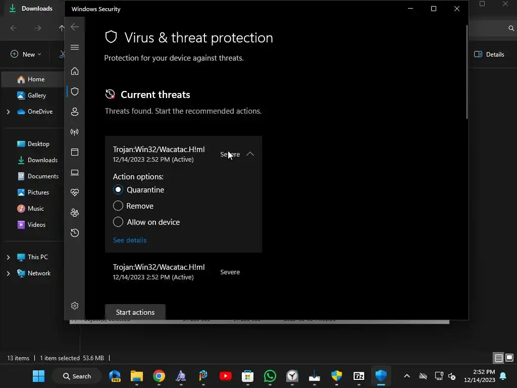Open Windows Security shield in taskbar
Screen dimensions: 517x388
tap(381, 376)
